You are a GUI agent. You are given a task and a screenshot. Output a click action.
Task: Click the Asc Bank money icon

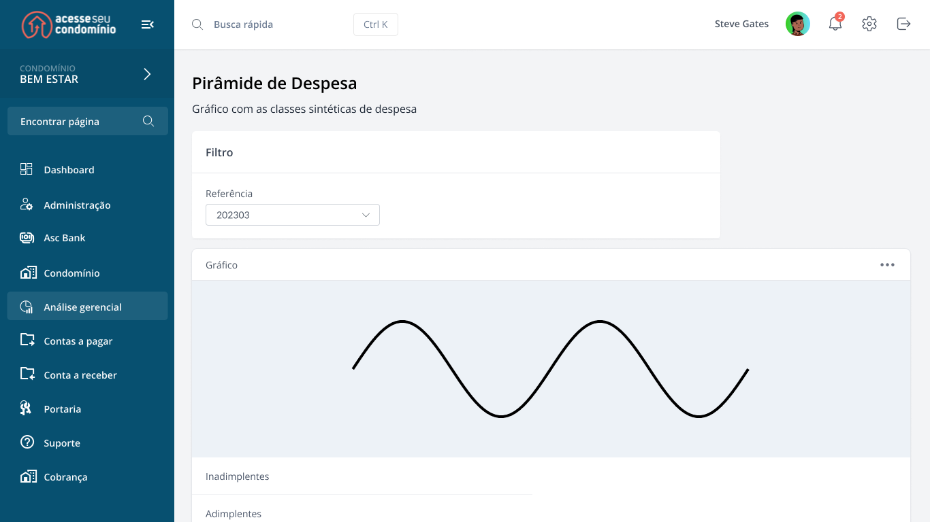tap(27, 238)
